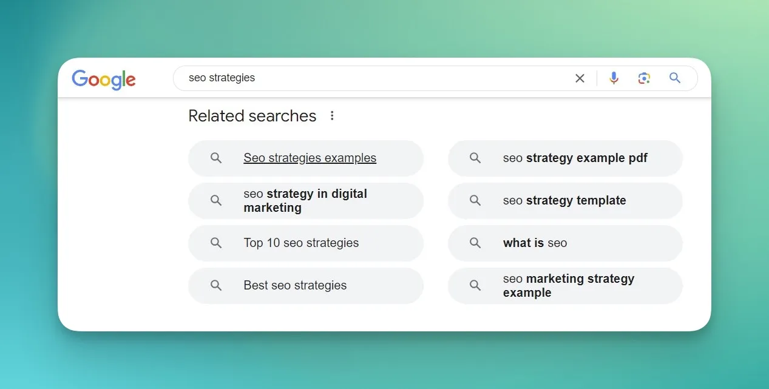Click magnifier icon beside 'Best seo strategies'
The image size is (769, 389).
click(x=216, y=286)
